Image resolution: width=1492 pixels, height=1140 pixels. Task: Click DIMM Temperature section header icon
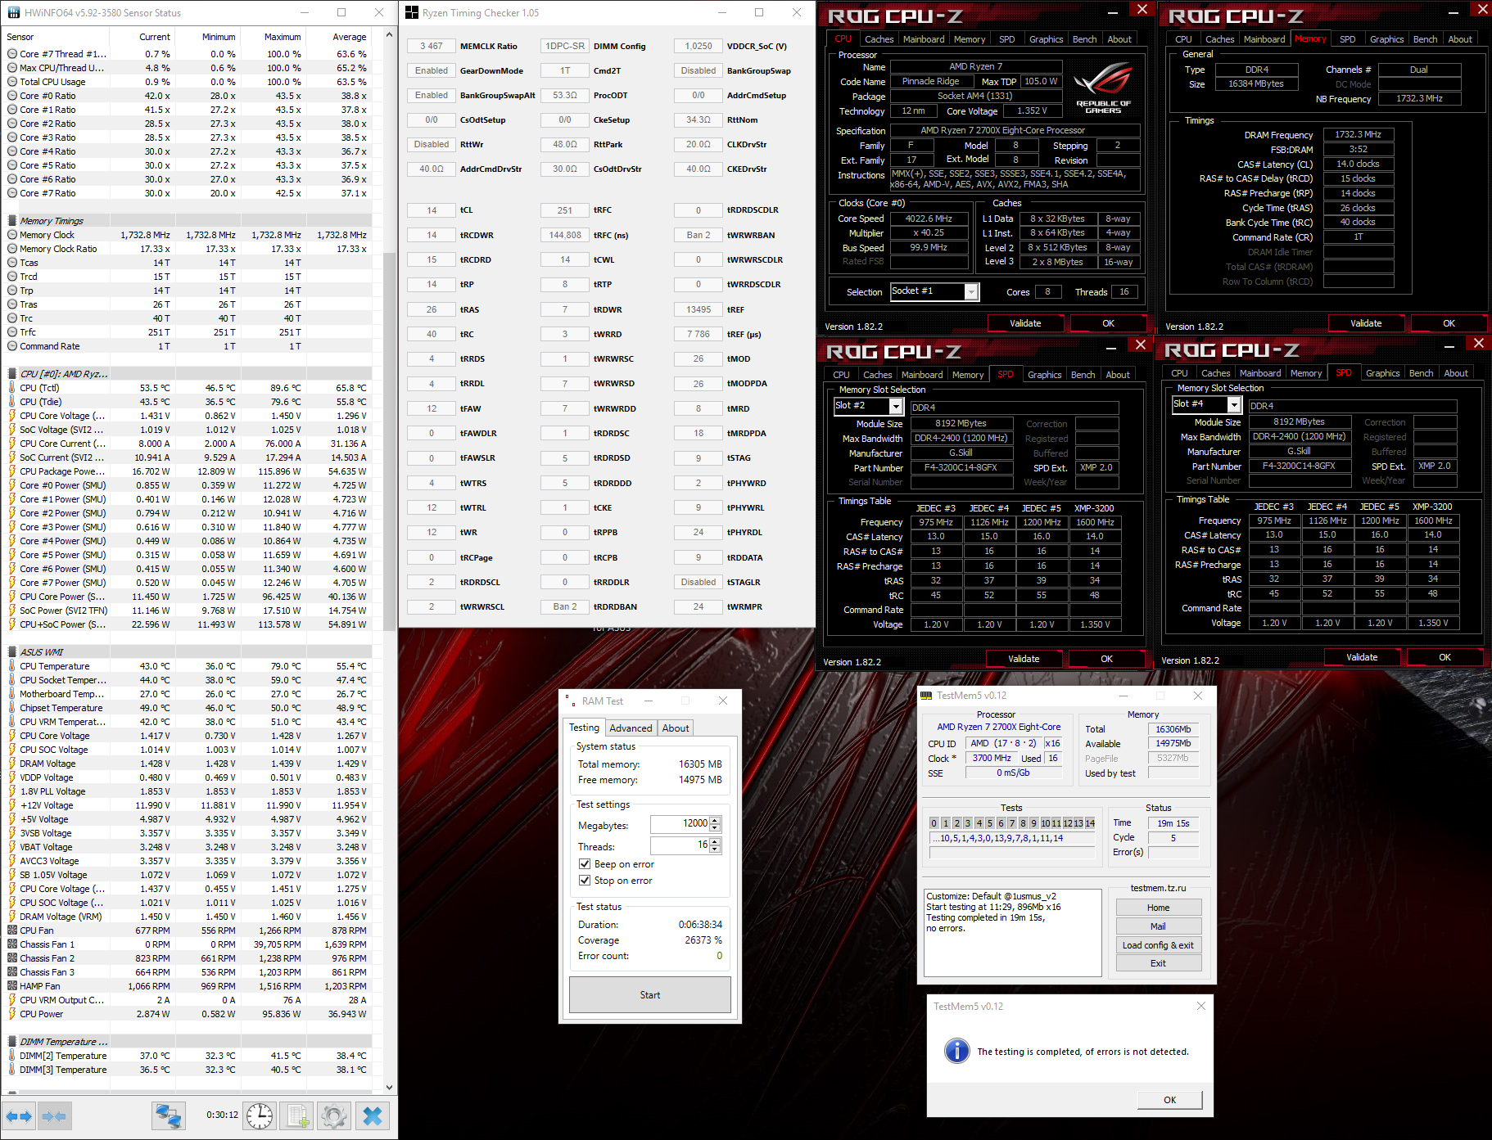12,1042
